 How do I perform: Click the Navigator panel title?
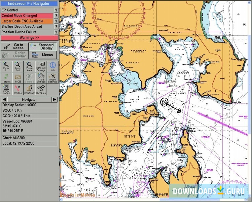(x=29, y=100)
